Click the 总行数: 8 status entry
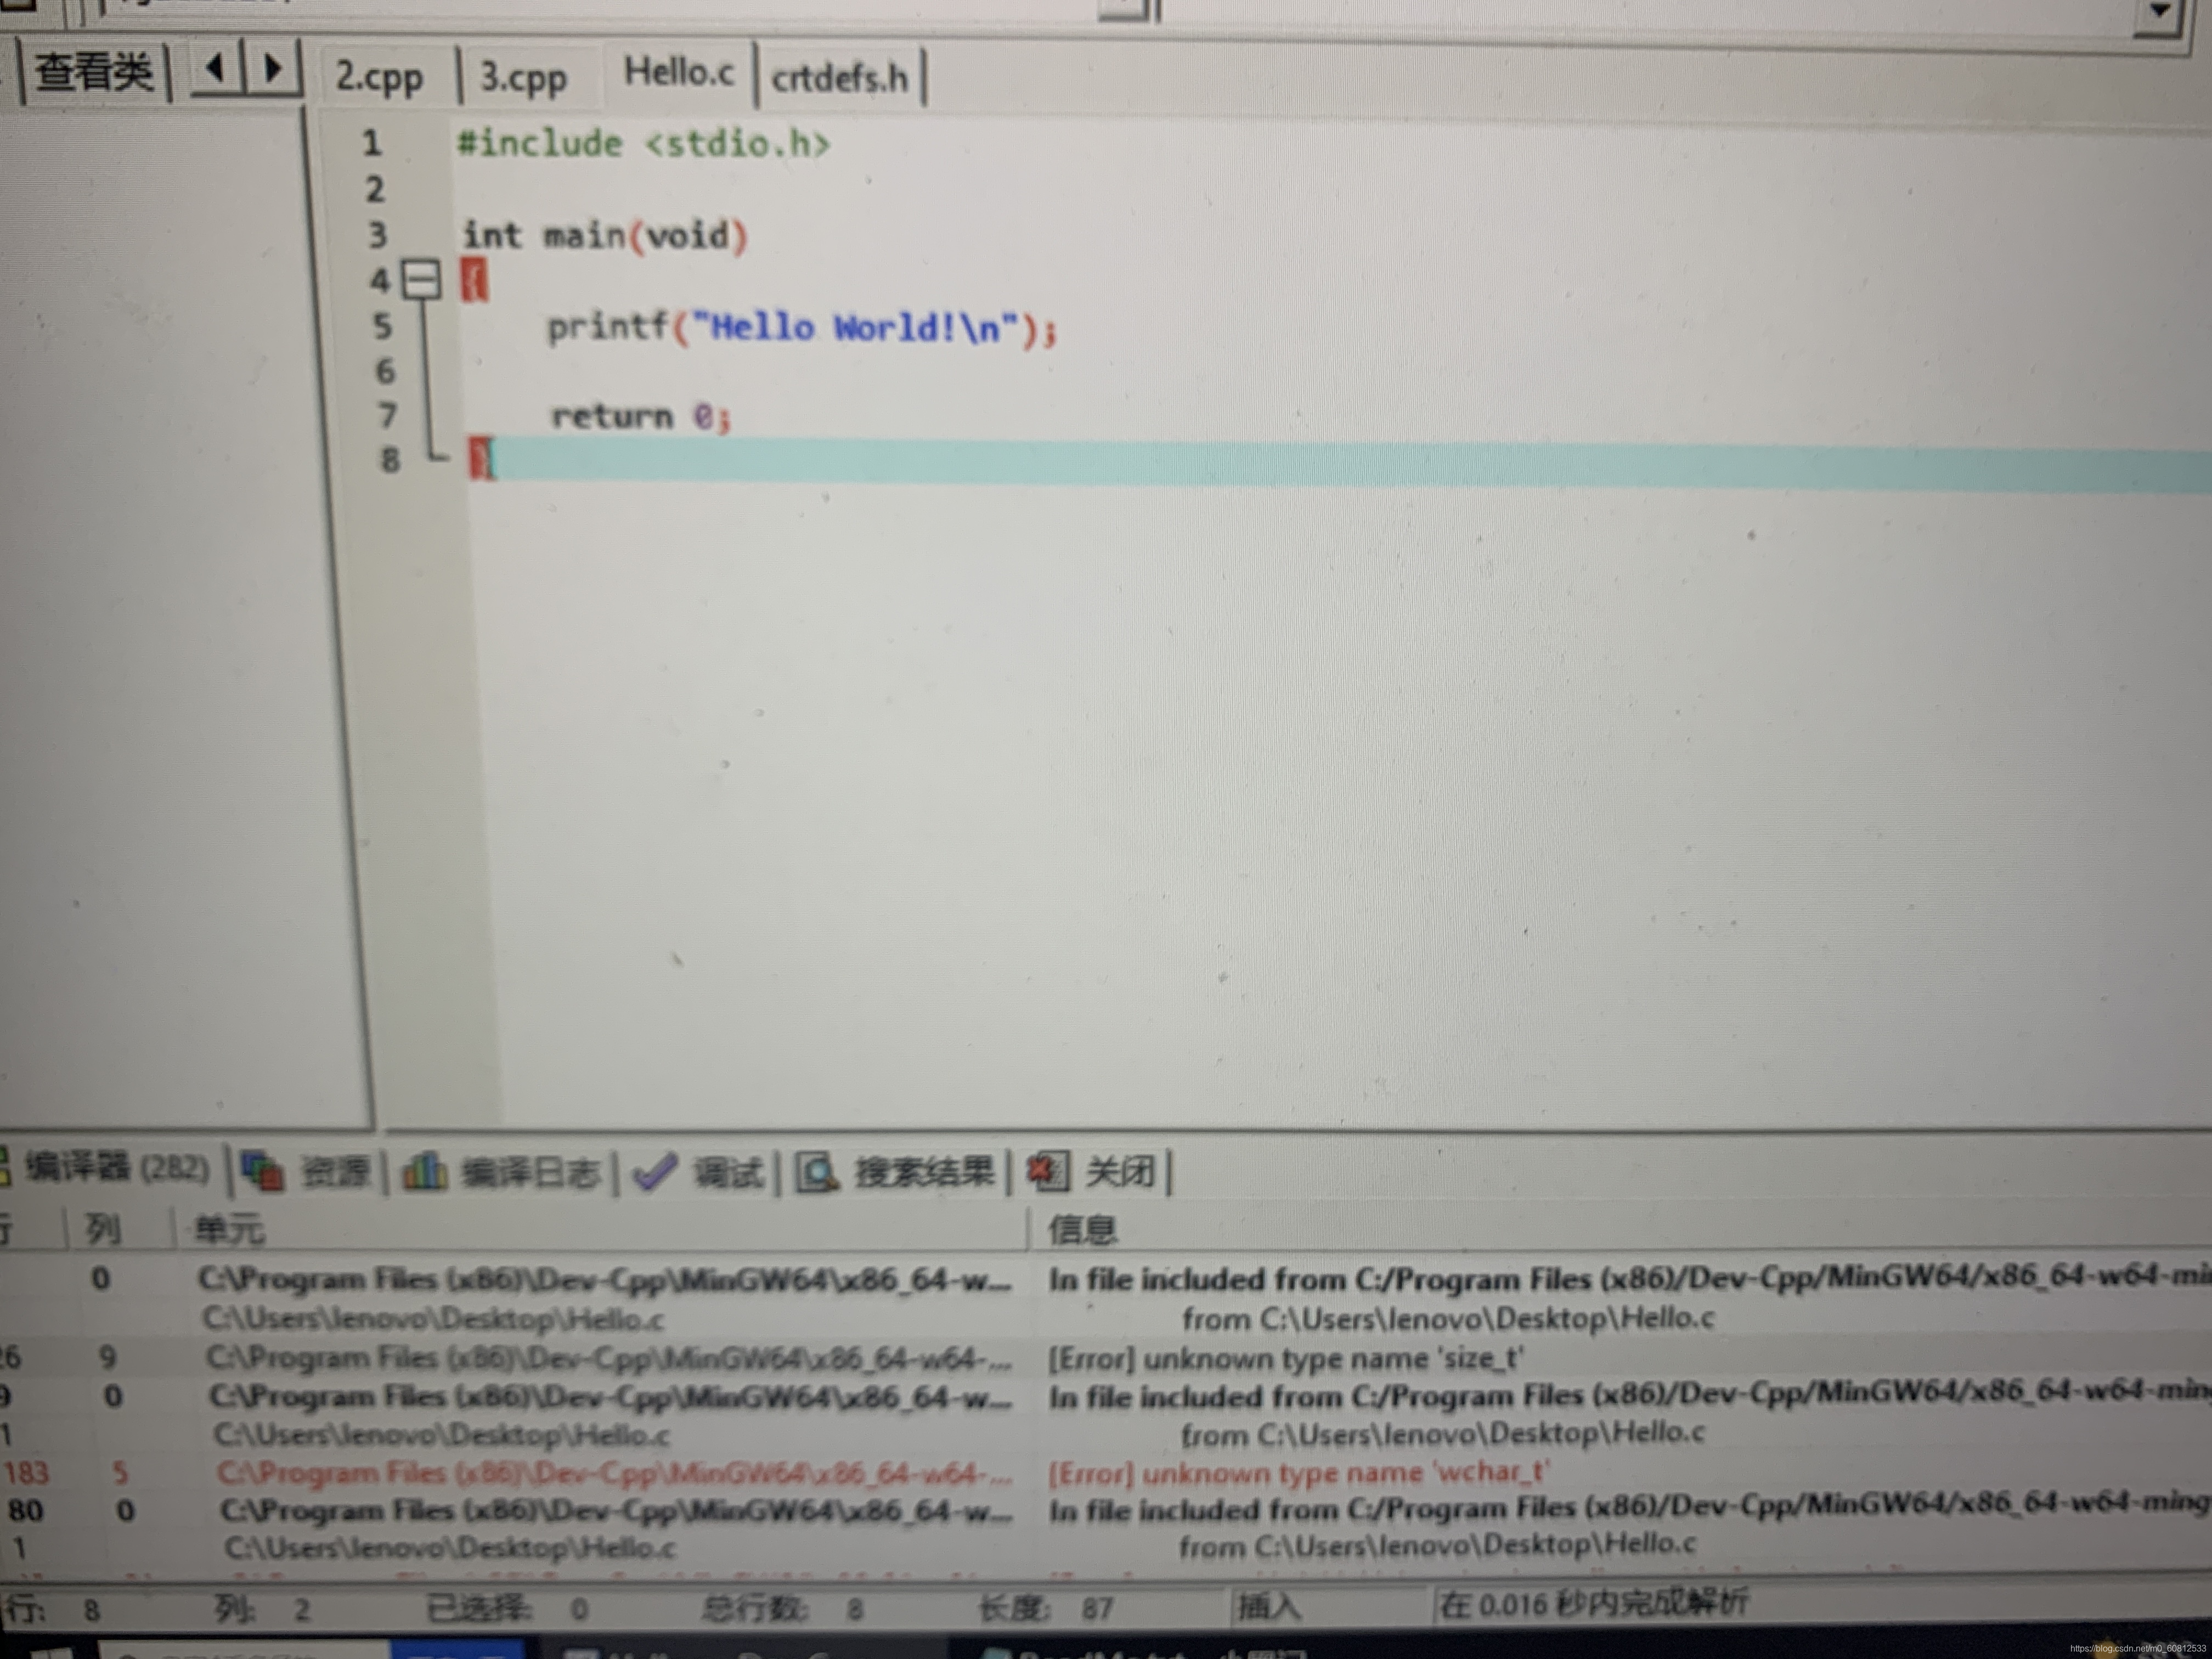This screenshot has width=2212, height=1659. coord(782,1608)
